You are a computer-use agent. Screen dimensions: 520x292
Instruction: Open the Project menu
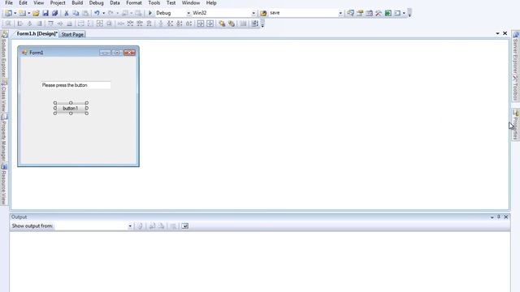58,3
